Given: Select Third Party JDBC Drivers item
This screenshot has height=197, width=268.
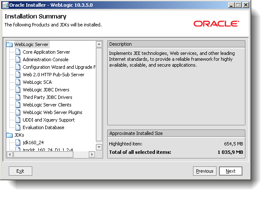Looking at the screenshot, I should pyautogui.click(x=47, y=97).
